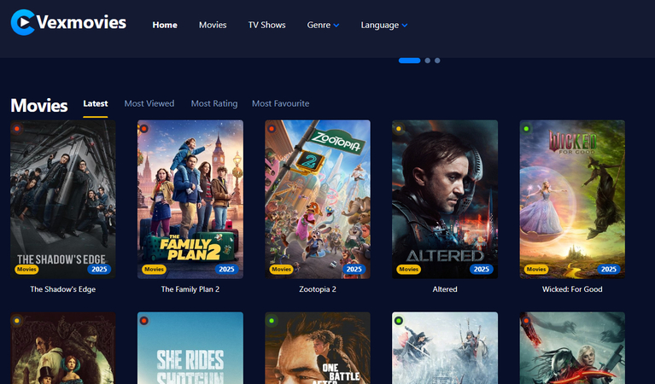Screen dimensions: 655x384
Task: Select the first carousel slide indicator
Action: pyautogui.click(x=409, y=61)
